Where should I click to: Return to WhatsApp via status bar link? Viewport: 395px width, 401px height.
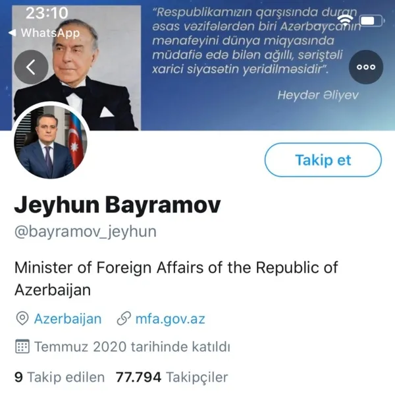click(44, 33)
